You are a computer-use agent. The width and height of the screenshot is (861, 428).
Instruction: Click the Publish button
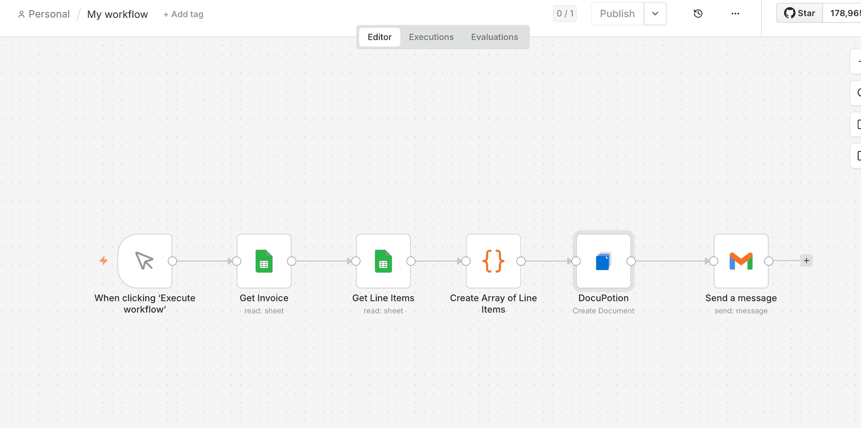(x=617, y=13)
